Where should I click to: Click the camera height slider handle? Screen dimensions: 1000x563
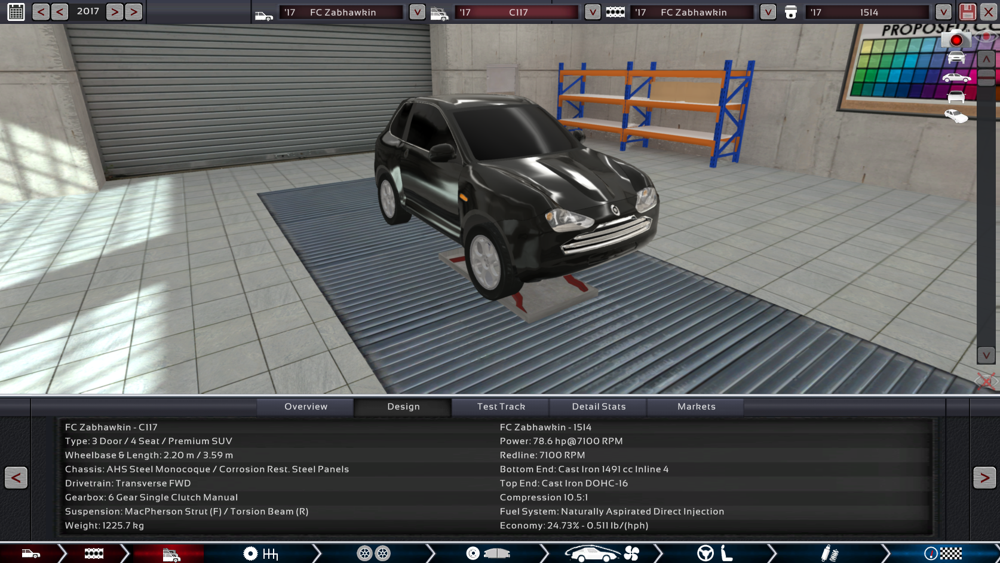[986, 77]
